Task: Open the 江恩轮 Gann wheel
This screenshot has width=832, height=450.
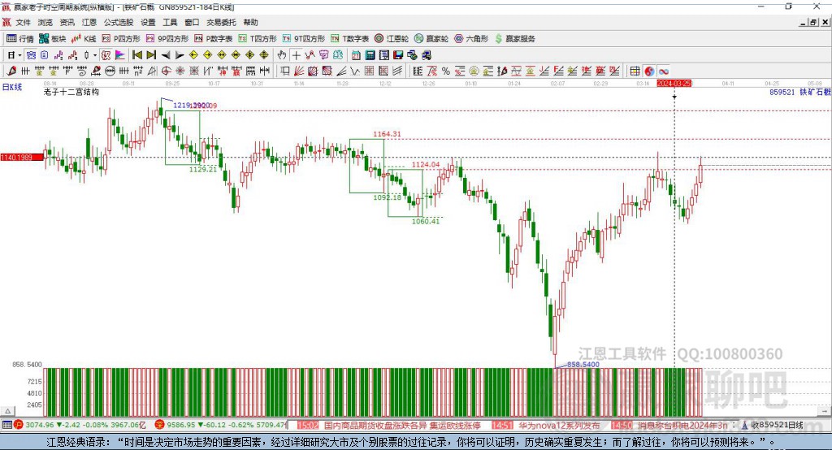Action: (392, 39)
